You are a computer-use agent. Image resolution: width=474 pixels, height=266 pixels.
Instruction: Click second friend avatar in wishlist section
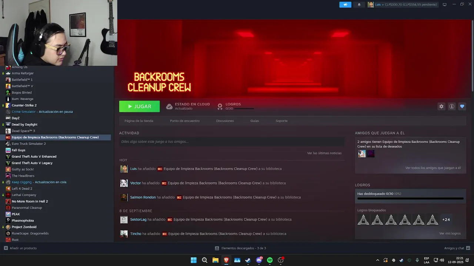pyautogui.click(x=371, y=154)
